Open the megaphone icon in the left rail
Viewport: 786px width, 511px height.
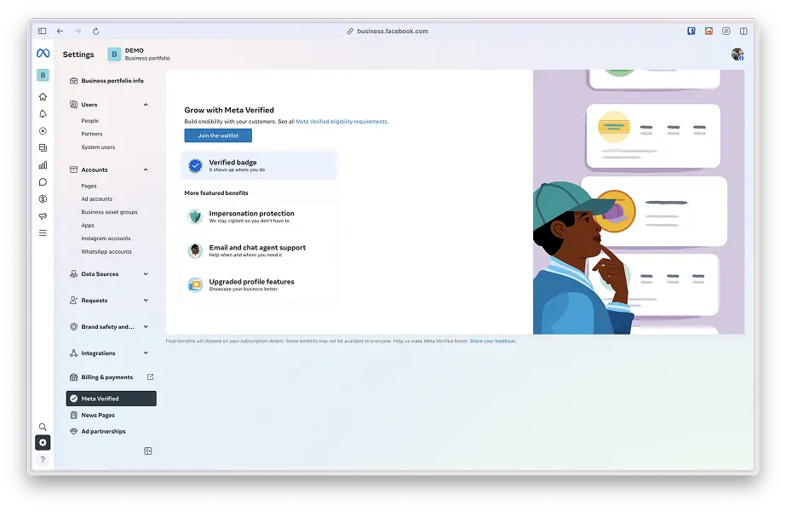43,216
